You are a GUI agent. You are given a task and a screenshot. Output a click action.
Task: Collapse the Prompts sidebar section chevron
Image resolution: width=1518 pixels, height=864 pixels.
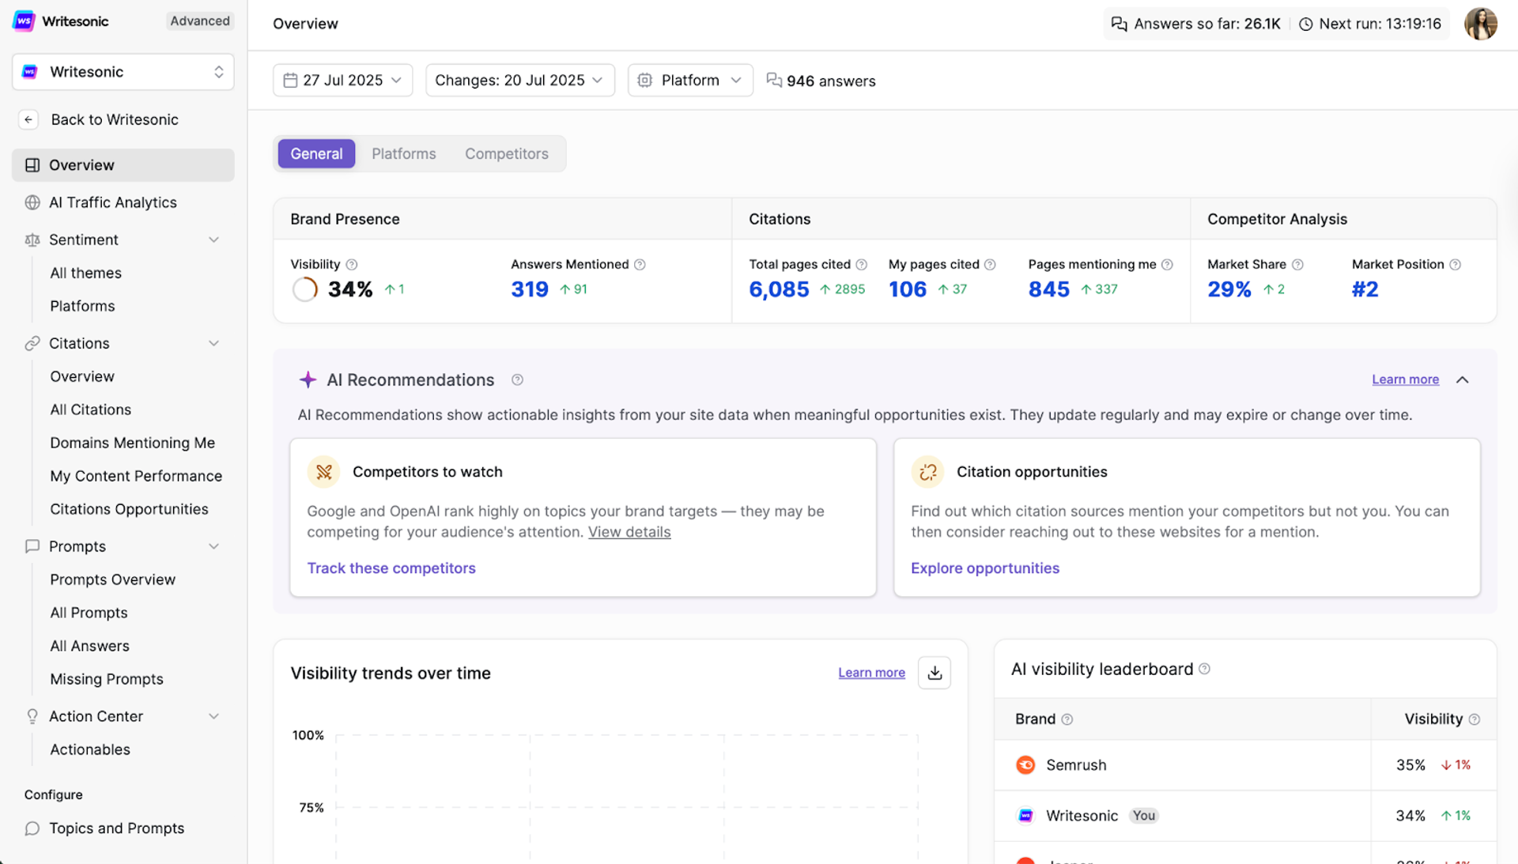pyautogui.click(x=213, y=546)
